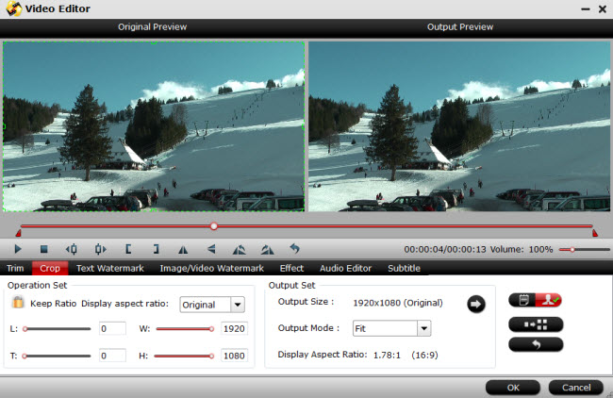613x398 pixels.
Task: Click the '1920x1080 (Original)' output size text
Action: click(398, 303)
